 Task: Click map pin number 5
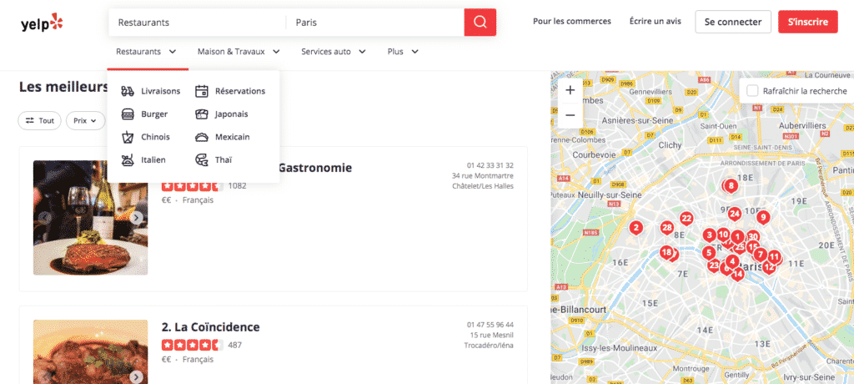[x=709, y=253]
